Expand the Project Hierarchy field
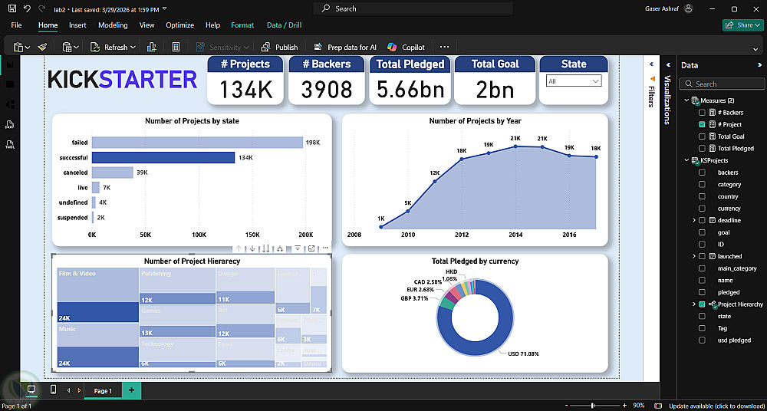The width and height of the screenshot is (767, 411). (694, 304)
